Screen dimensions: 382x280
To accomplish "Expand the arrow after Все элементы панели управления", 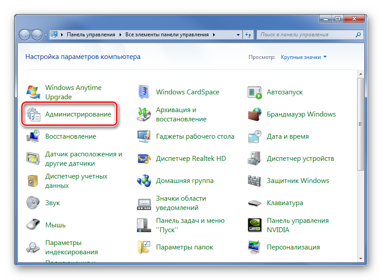I will tap(214, 35).
